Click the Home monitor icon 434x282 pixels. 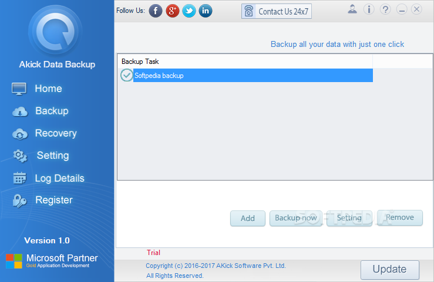tap(19, 89)
